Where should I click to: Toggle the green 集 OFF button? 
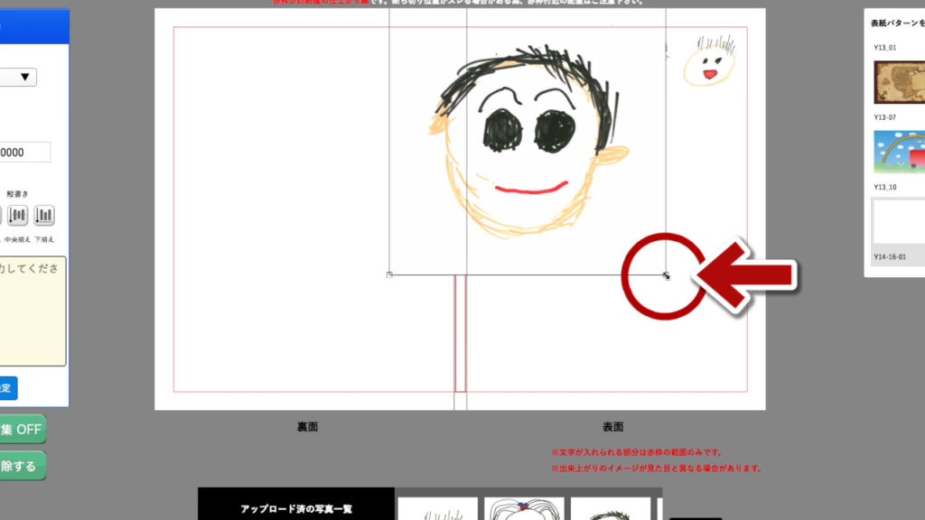(23, 429)
